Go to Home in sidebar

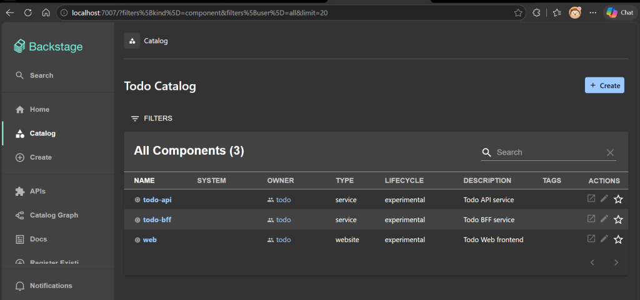(x=32, y=110)
